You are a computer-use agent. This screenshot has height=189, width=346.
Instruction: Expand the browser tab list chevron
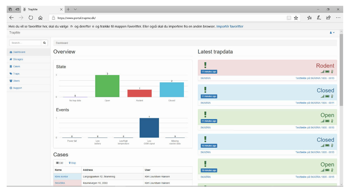pyautogui.click(x=75, y=9)
